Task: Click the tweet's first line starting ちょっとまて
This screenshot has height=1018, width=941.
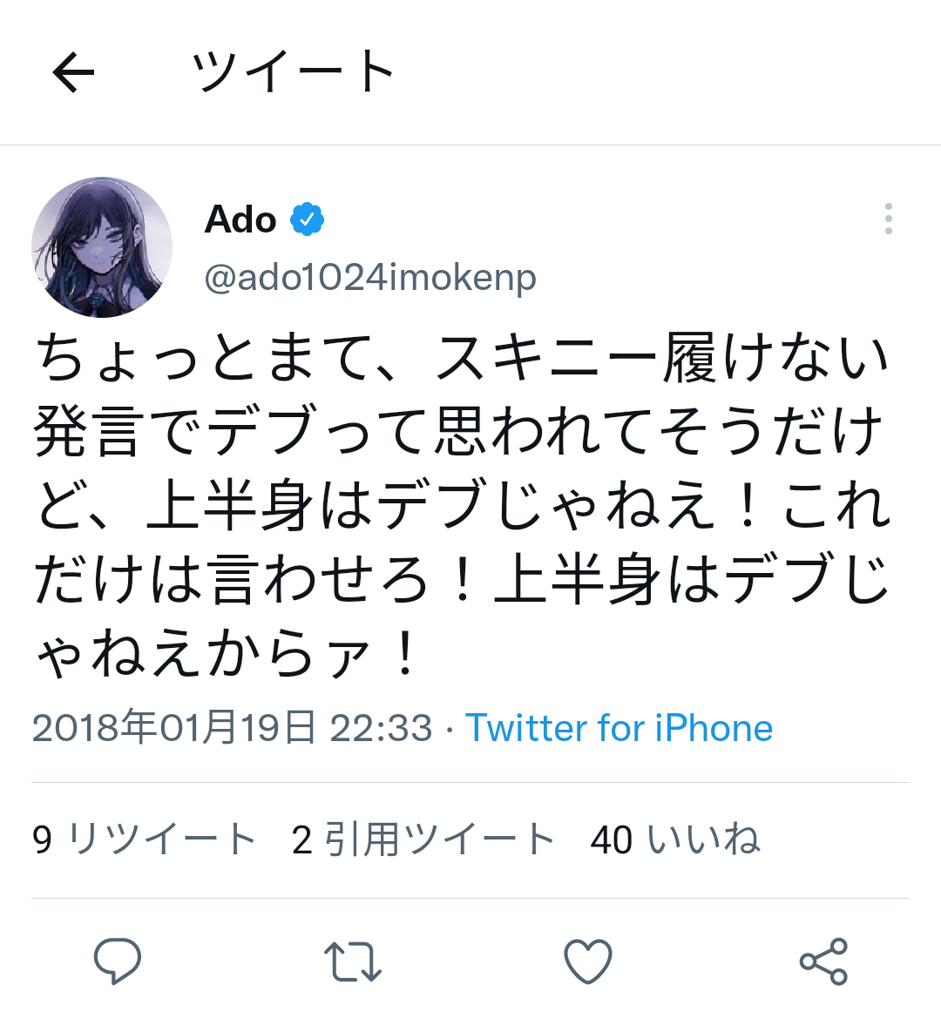Action: tap(462, 359)
